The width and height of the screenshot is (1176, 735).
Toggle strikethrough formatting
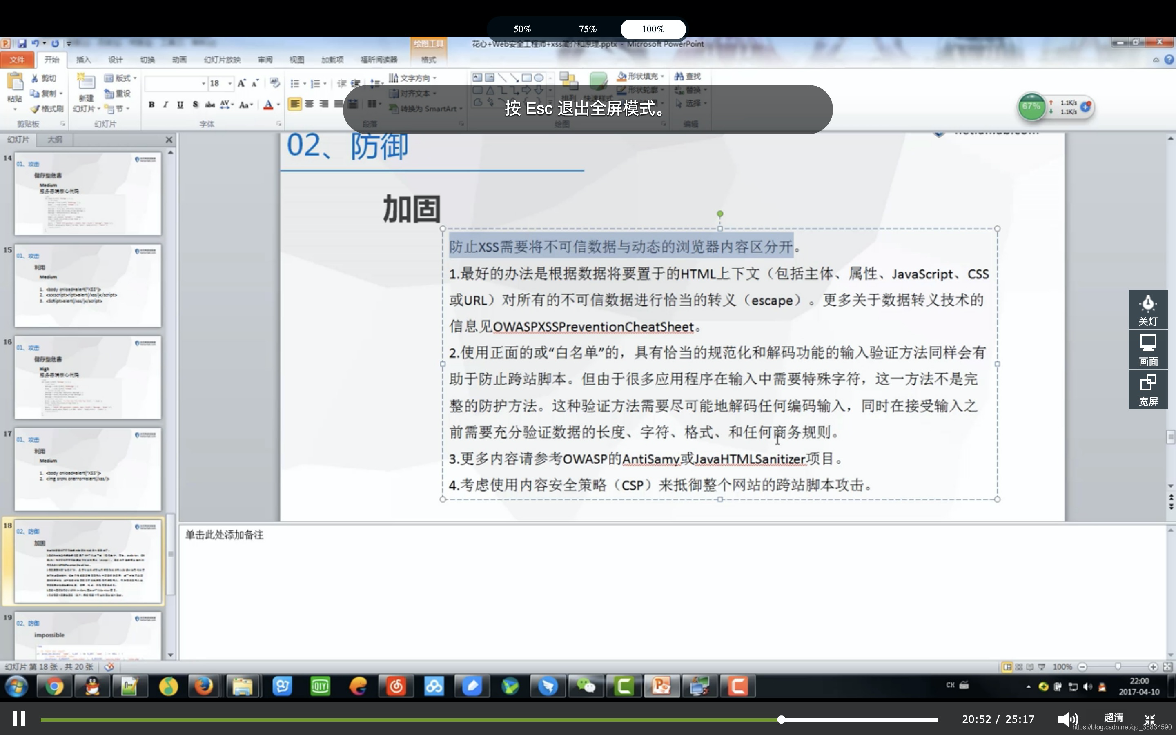(209, 105)
